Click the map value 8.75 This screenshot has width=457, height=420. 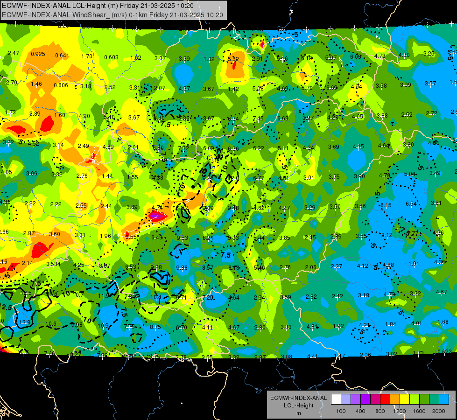155,327
